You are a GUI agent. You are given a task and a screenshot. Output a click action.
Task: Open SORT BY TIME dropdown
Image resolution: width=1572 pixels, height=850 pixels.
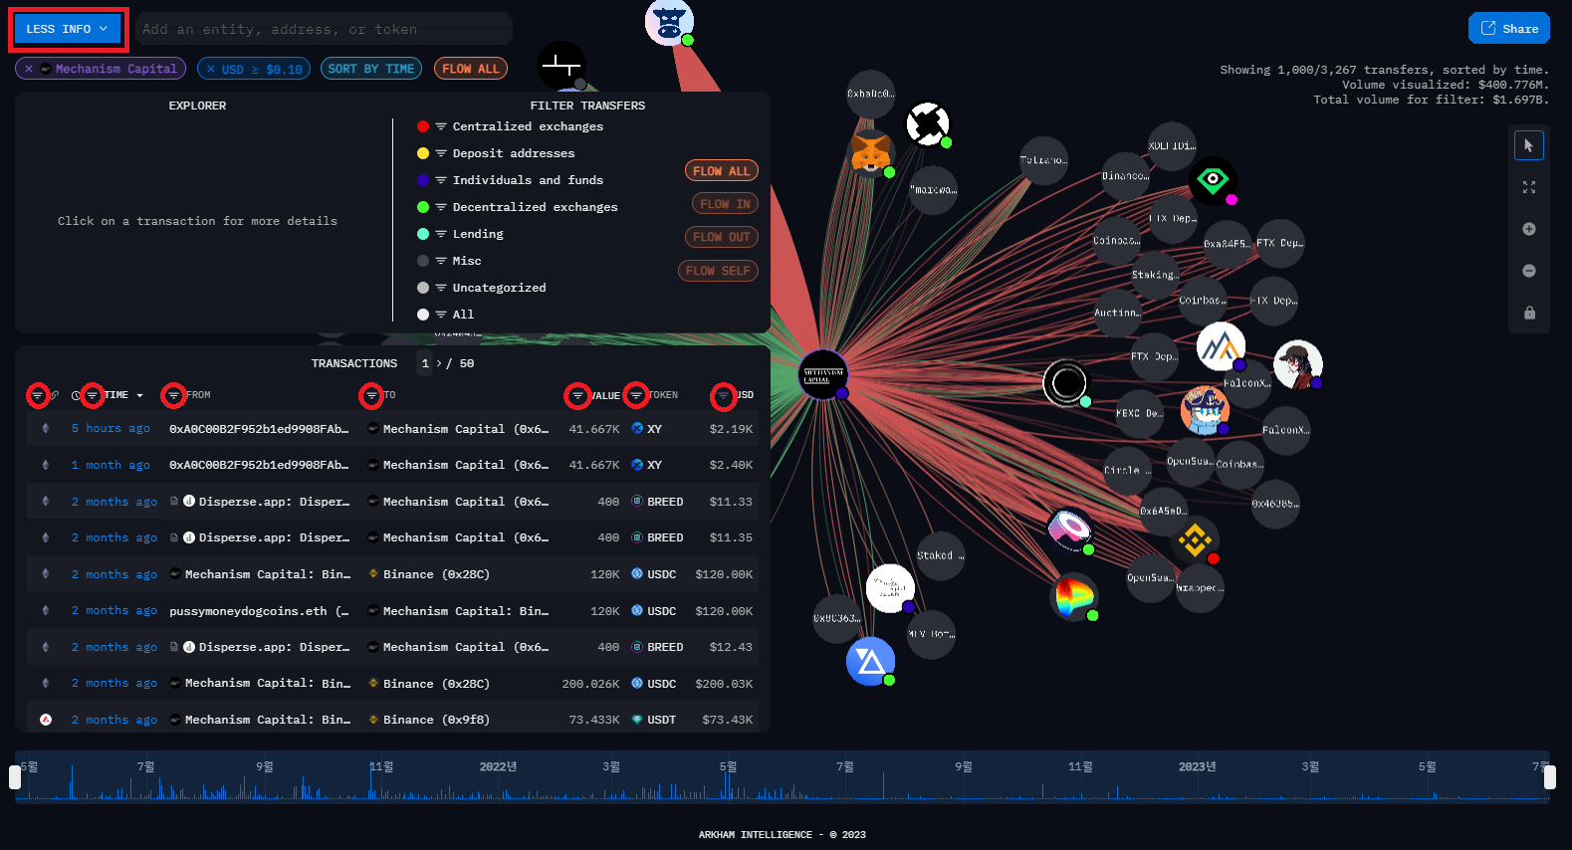point(371,69)
